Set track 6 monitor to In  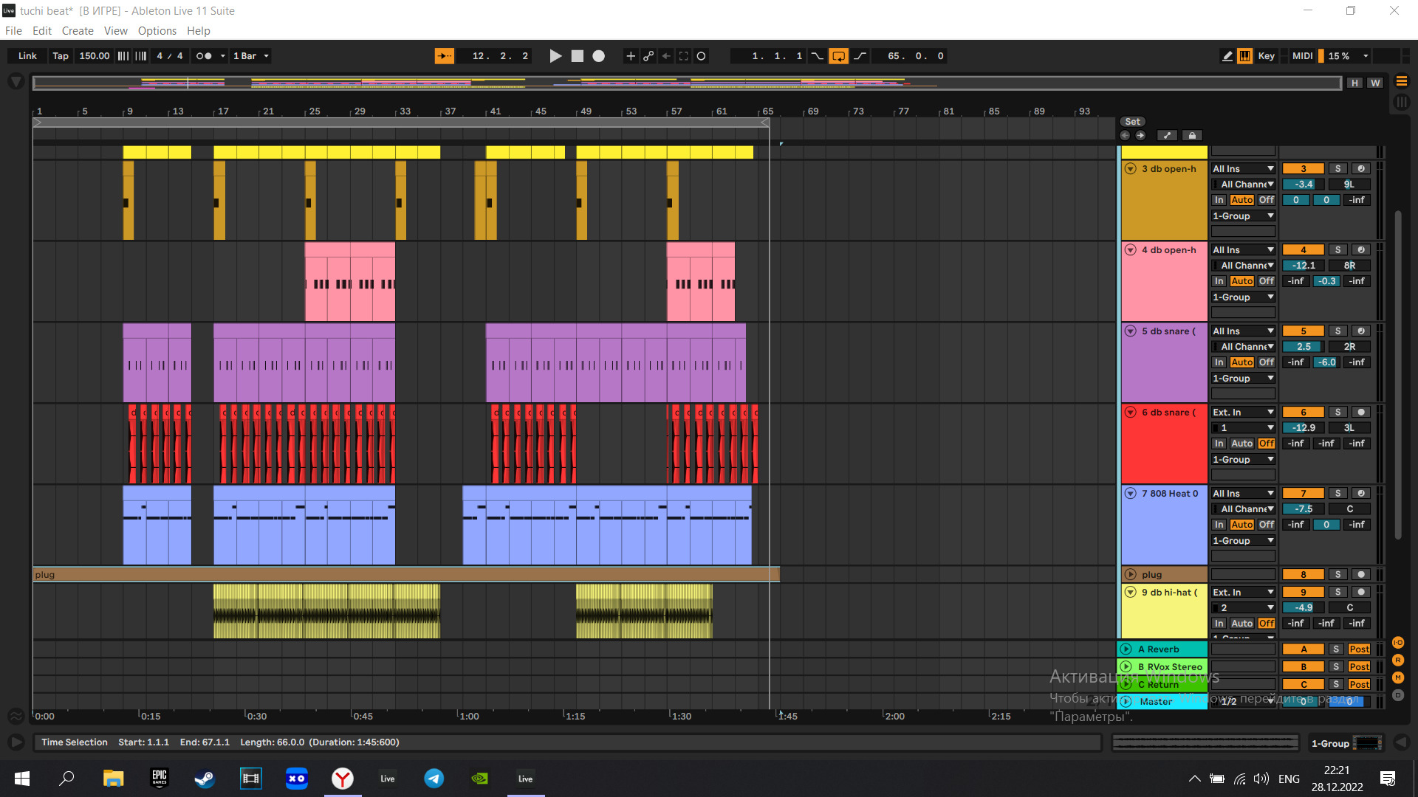click(x=1219, y=444)
